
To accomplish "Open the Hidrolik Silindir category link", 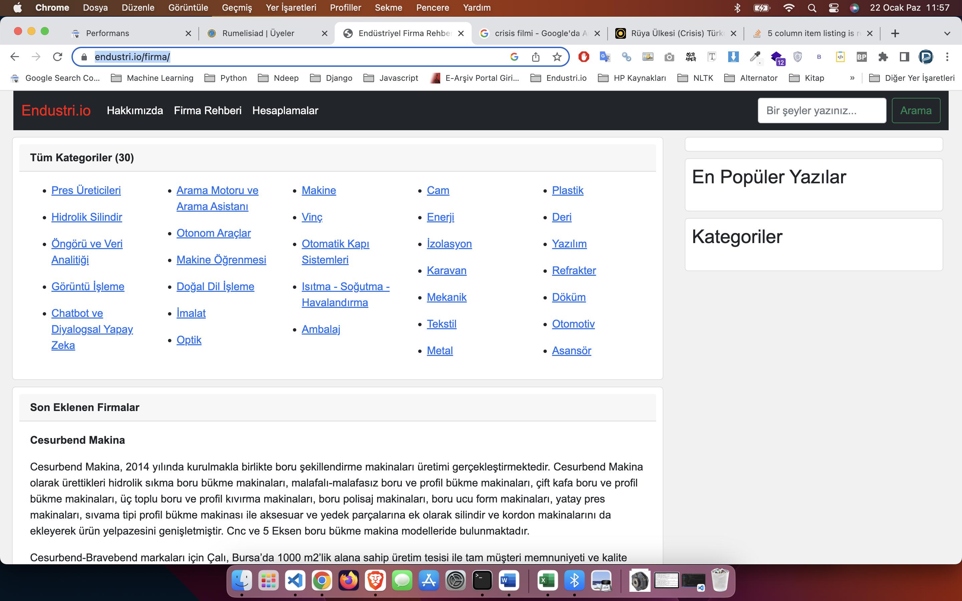I will [87, 217].
